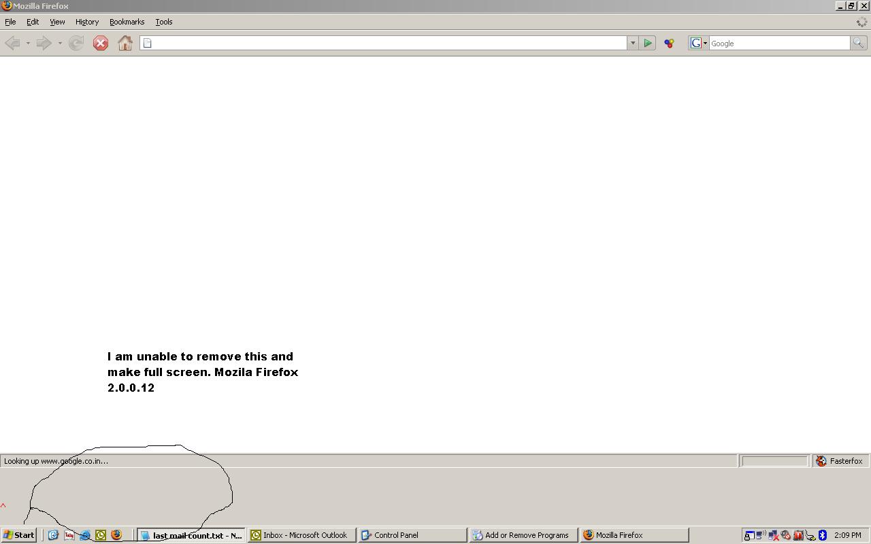Launch Internet Explorer from quick launch
Image resolution: width=871 pixels, height=544 pixels.
85,535
